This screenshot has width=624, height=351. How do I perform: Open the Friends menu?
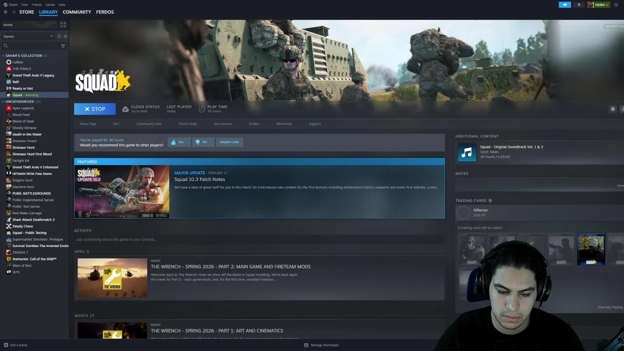click(x=37, y=4)
